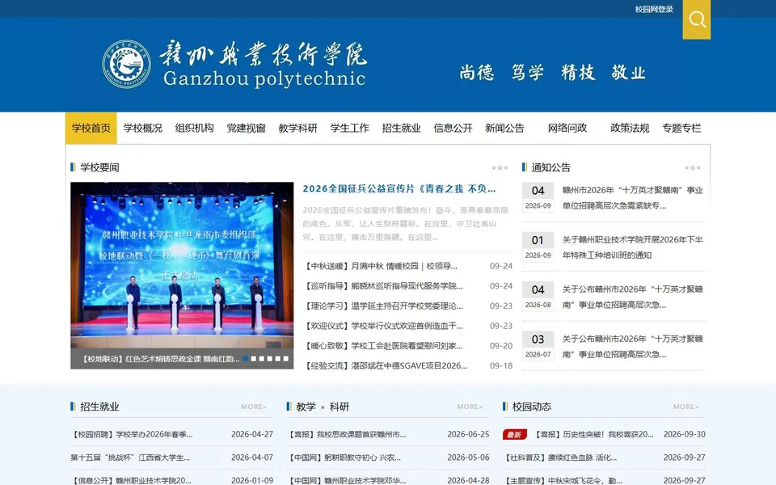Select the fourth carousel indicator dot
Screen dimensions: 776x485
[270, 359]
